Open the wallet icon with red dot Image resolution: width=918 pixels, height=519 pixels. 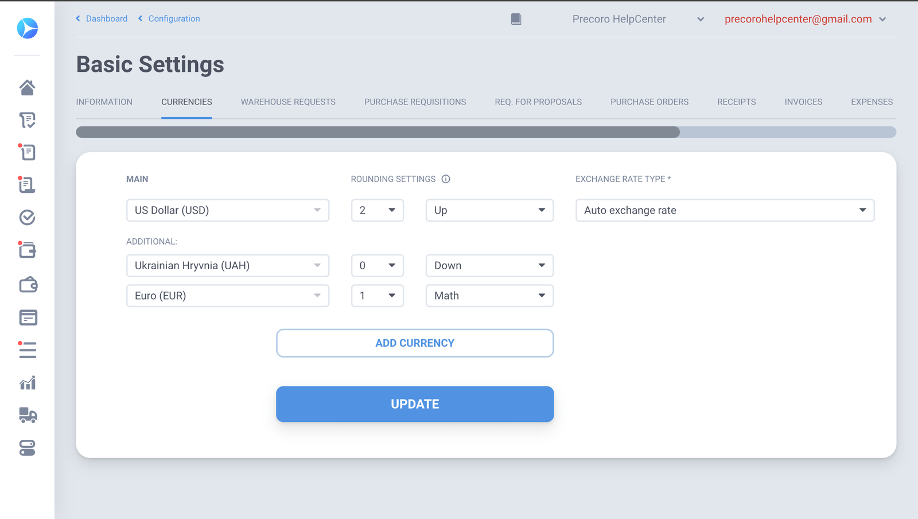coord(28,250)
